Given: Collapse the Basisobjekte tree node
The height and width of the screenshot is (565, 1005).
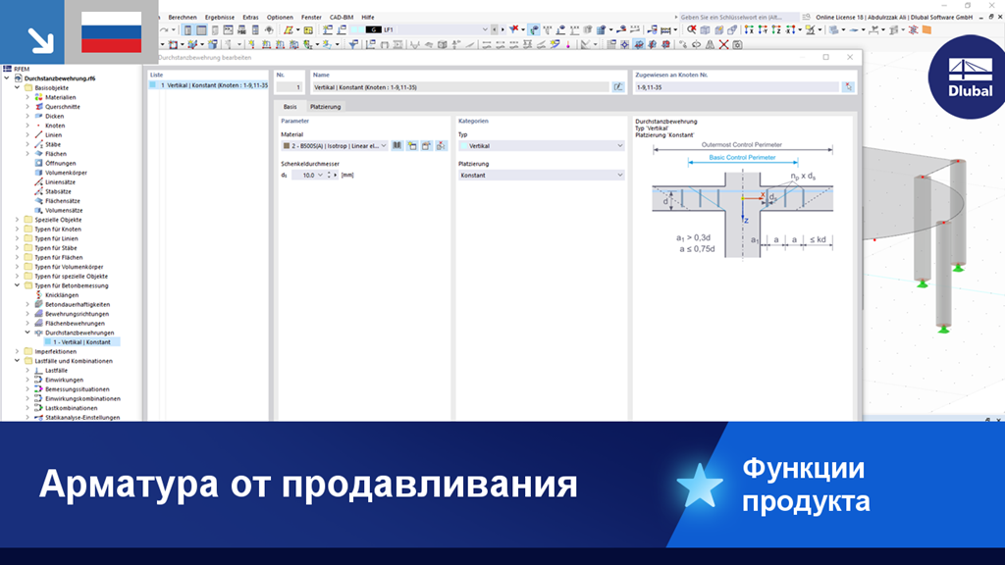Looking at the screenshot, I should (18, 87).
